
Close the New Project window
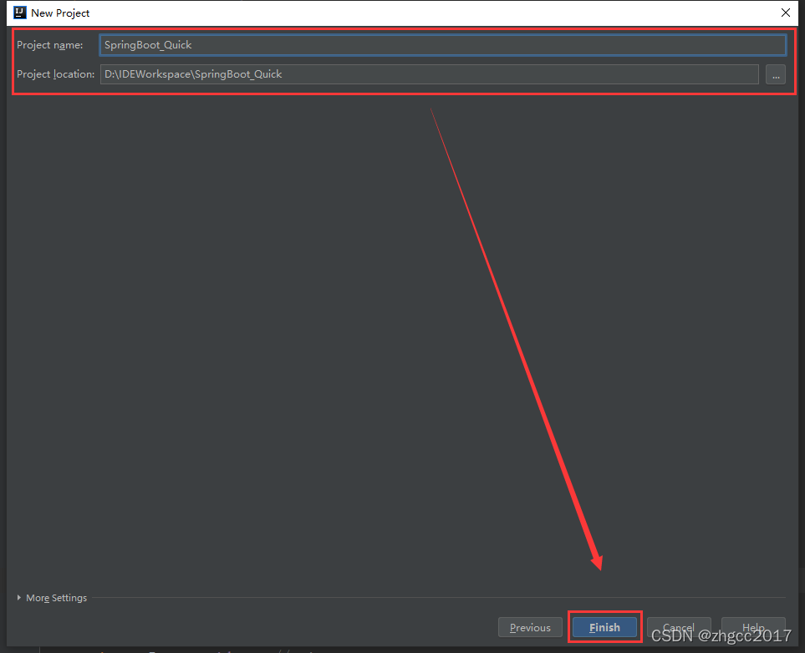786,13
